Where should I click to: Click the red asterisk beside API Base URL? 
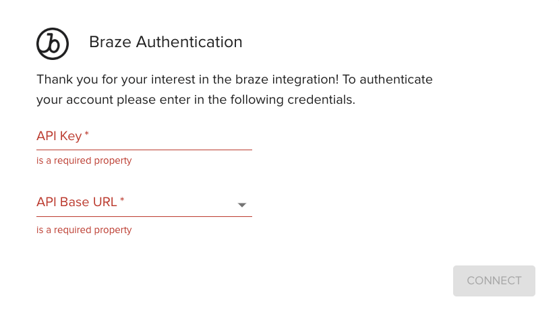point(122,201)
